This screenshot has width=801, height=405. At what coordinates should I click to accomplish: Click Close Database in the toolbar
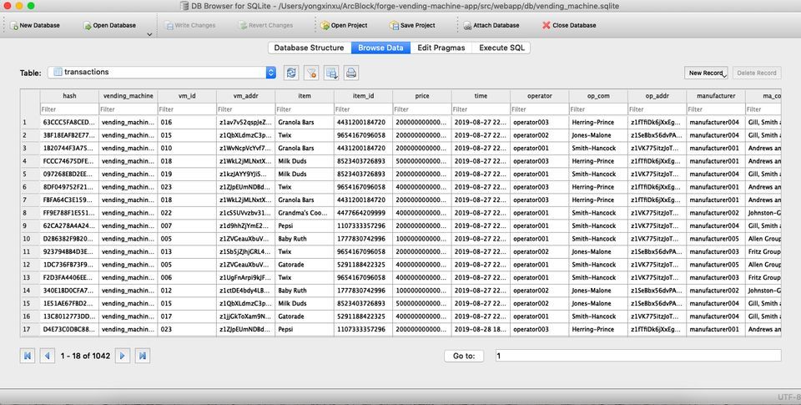(547, 26)
